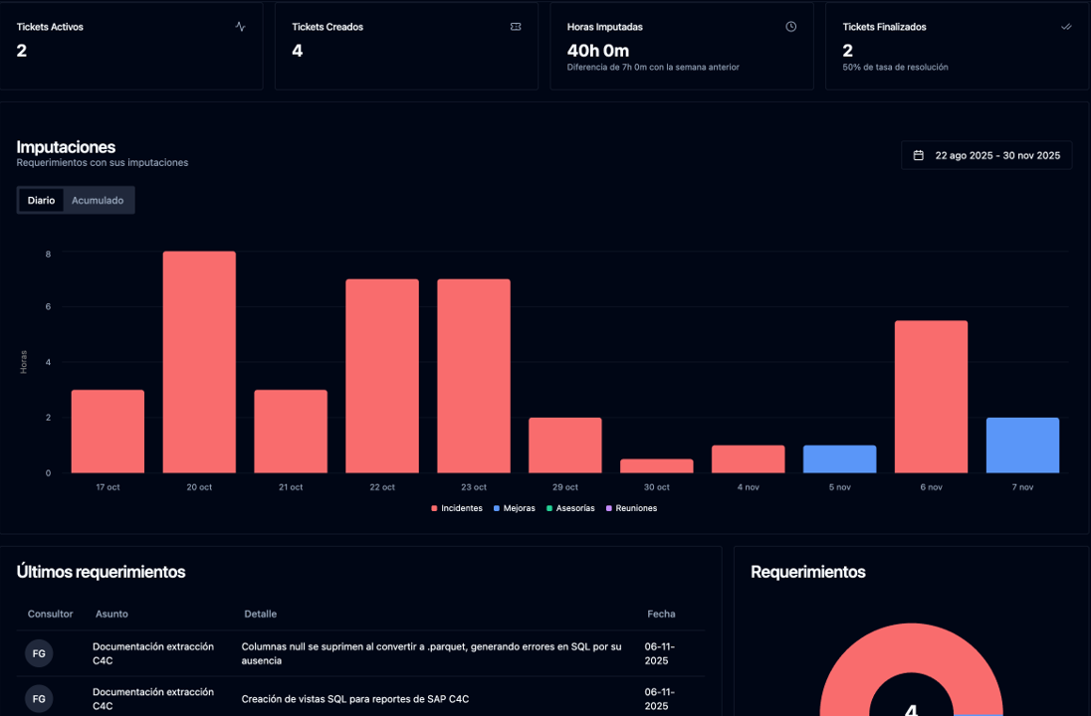Image resolution: width=1091 pixels, height=716 pixels.
Task: Select the 22 oct red bar
Action: (382, 376)
